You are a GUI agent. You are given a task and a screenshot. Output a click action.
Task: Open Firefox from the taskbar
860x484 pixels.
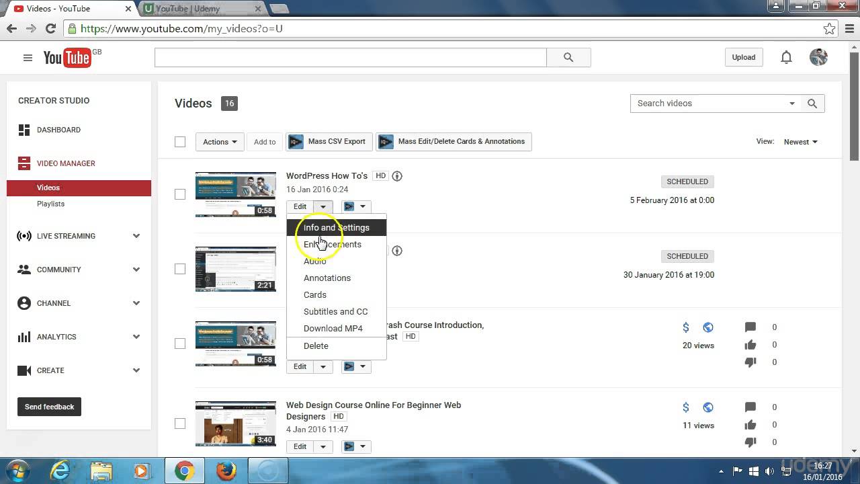point(226,471)
